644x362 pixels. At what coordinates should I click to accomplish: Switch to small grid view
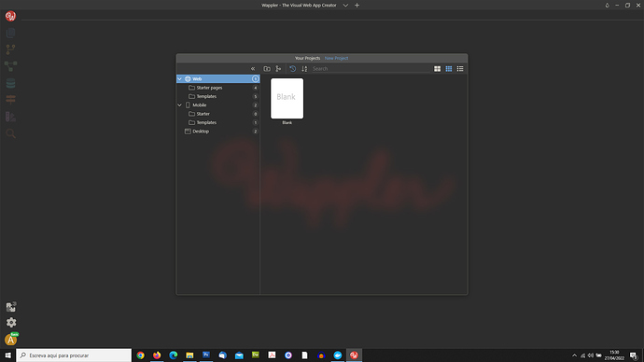point(449,68)
